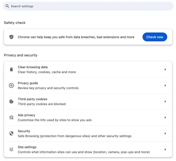Open the "Security" entry title
Image resolution: width=176 pixels, height=161 pixels.
coord(24,131)
